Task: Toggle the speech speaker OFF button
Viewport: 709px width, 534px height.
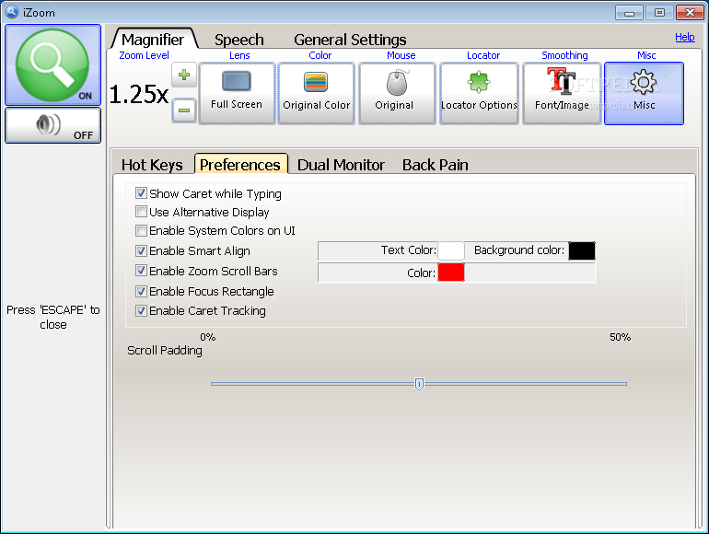Action: click(52, 125)
